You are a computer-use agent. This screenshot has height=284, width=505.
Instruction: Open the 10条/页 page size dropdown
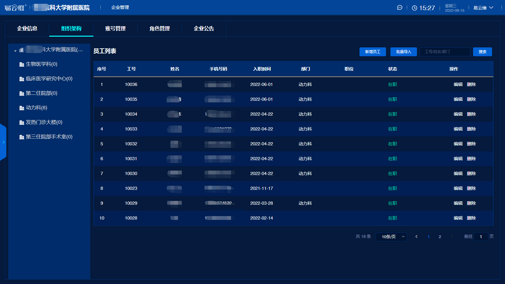pyautogui.click(x=391, y=237)
